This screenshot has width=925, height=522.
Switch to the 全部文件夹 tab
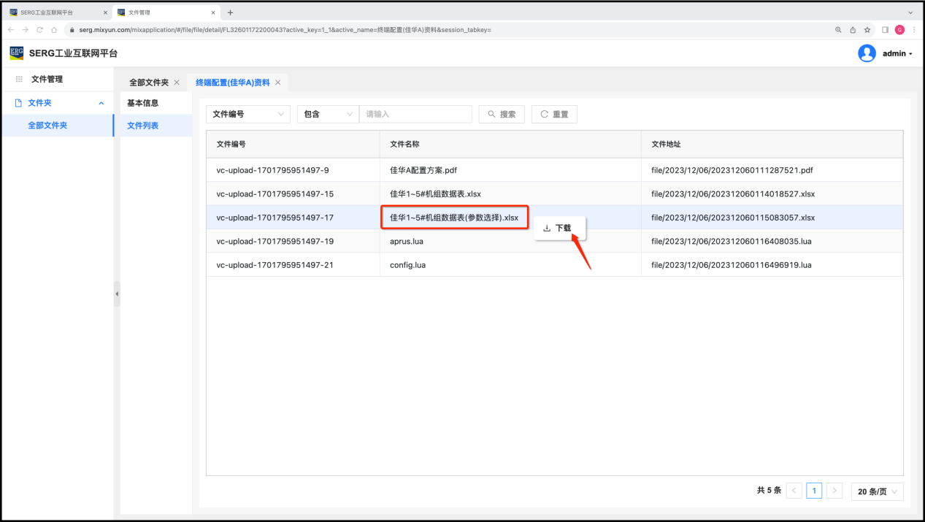(x=149, y=82)
